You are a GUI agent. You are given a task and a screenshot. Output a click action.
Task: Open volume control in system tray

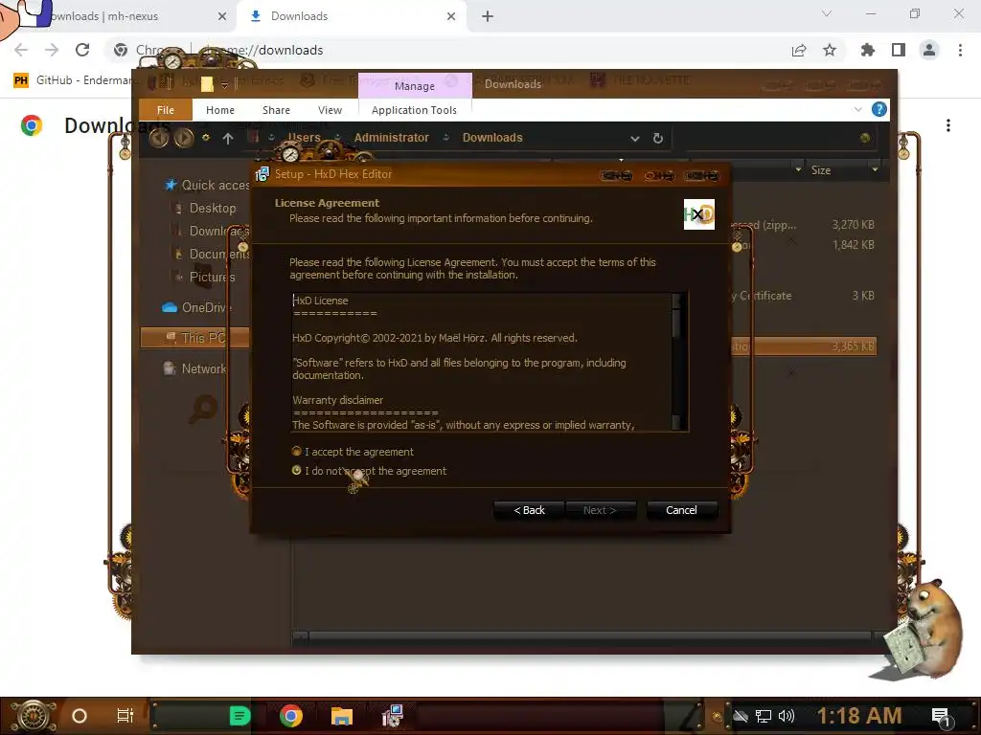(x=787, y=716)
